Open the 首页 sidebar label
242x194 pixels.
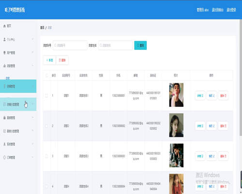pyautogui.click(x=9, y=26)
